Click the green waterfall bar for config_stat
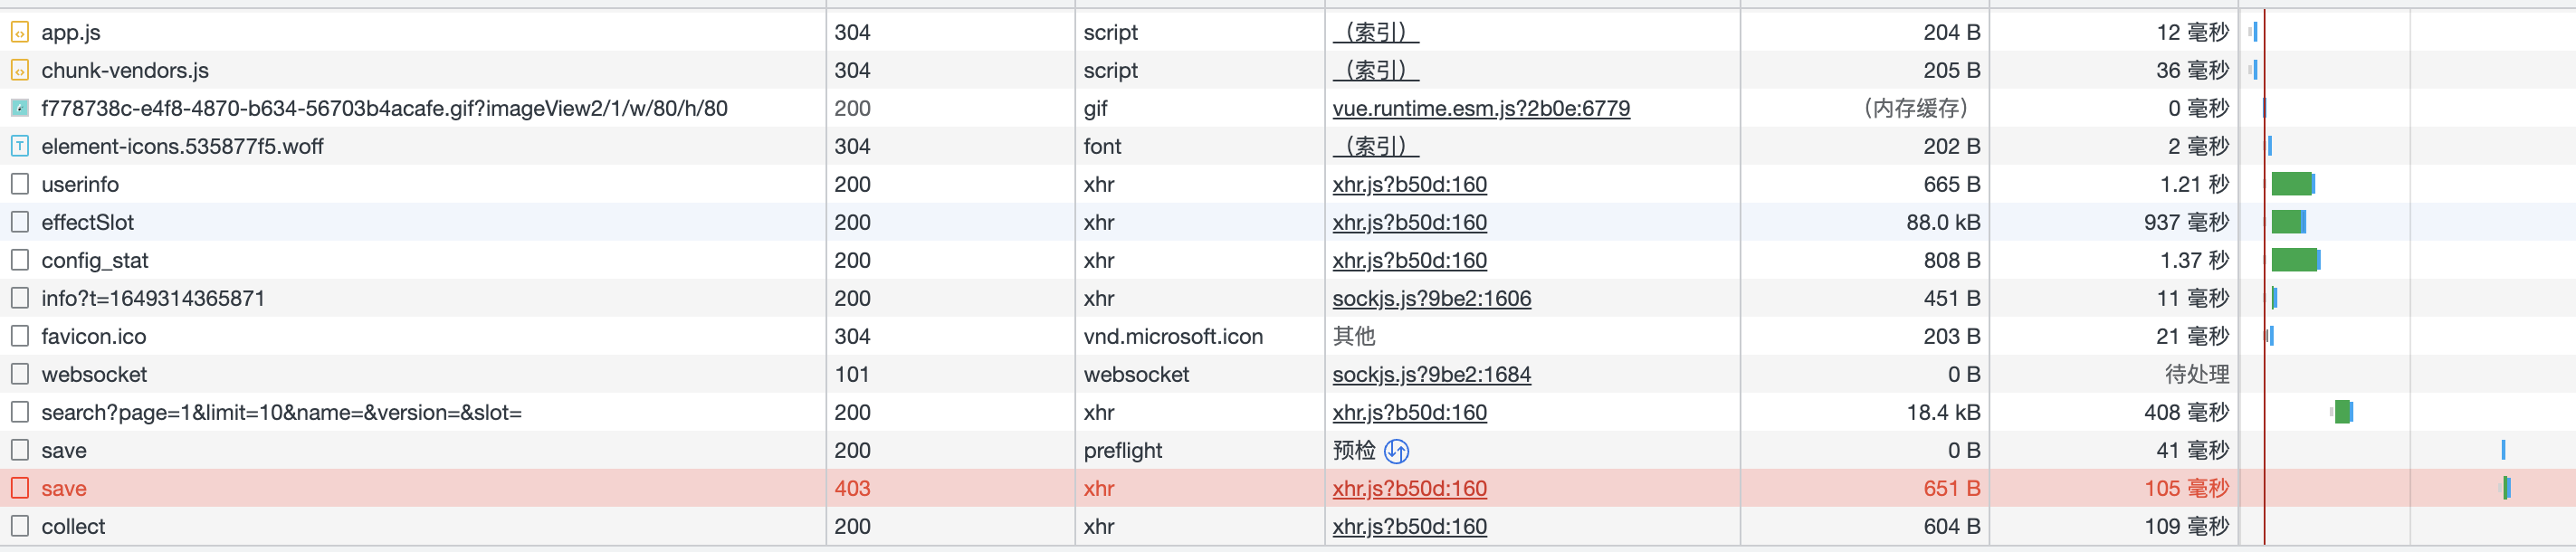Screen dimensions: 2576x552 point(2294,260)
